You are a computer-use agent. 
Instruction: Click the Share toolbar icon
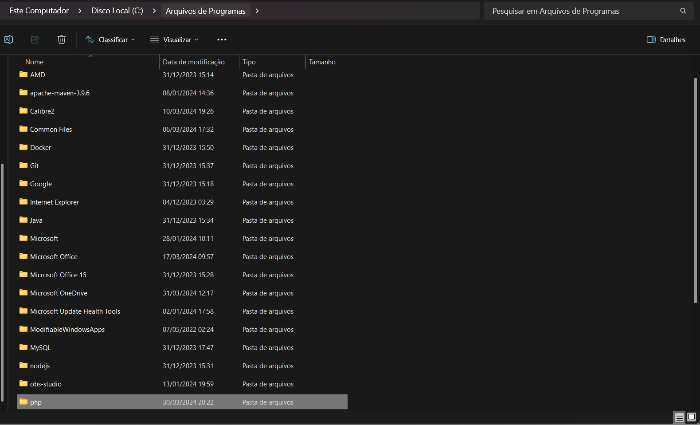(35, 39)
